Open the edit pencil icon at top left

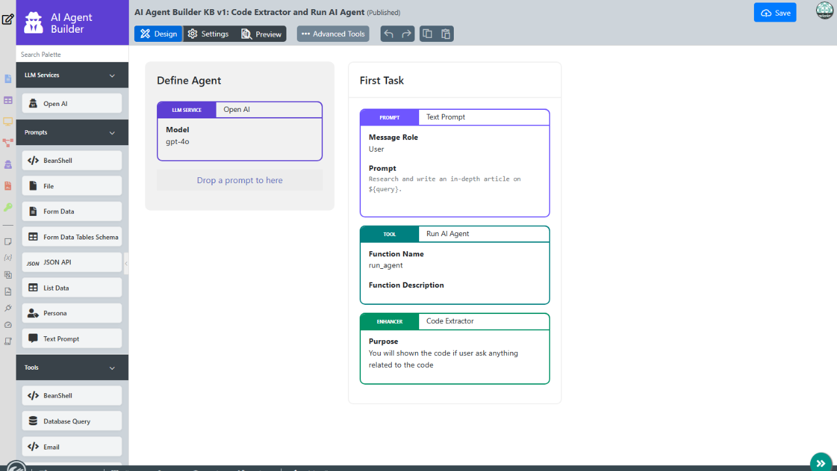pos(8,19)
